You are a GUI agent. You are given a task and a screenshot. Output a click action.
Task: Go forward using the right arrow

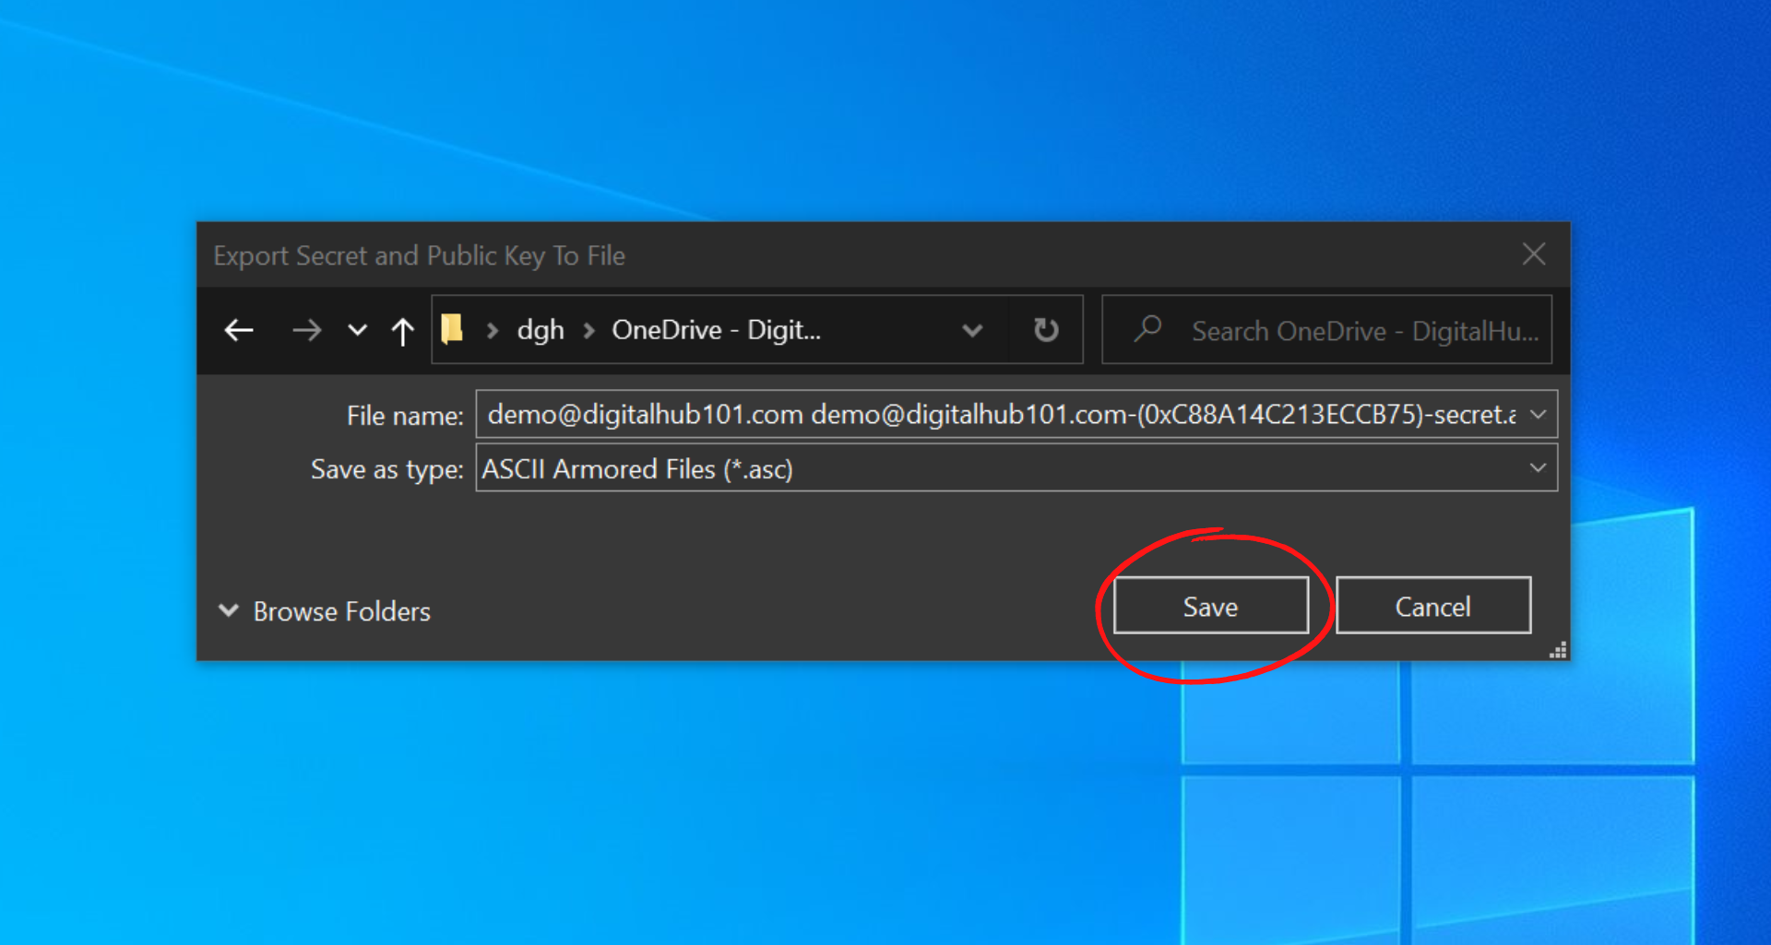[x=306, y=330]
